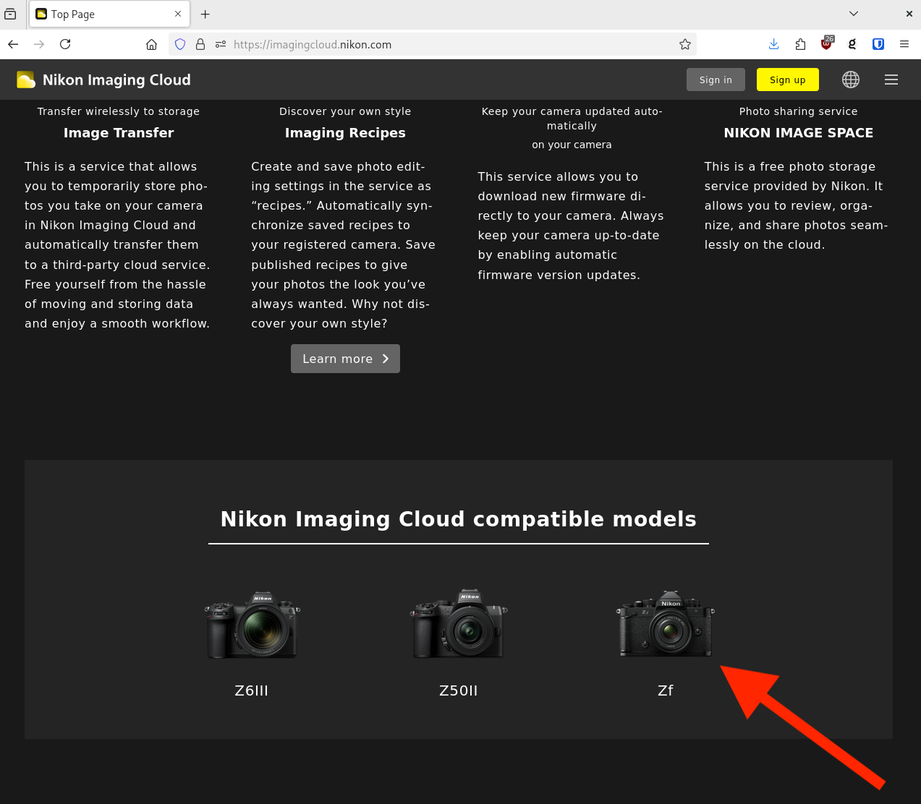Reload the current page
The width and height of the screenshot is (921, 804).
[x=65, y=45]
